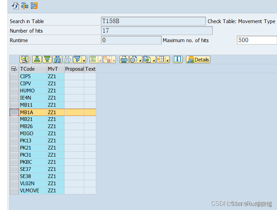Click the Details button
Screen dimensions: 277x210
(198, 59)
